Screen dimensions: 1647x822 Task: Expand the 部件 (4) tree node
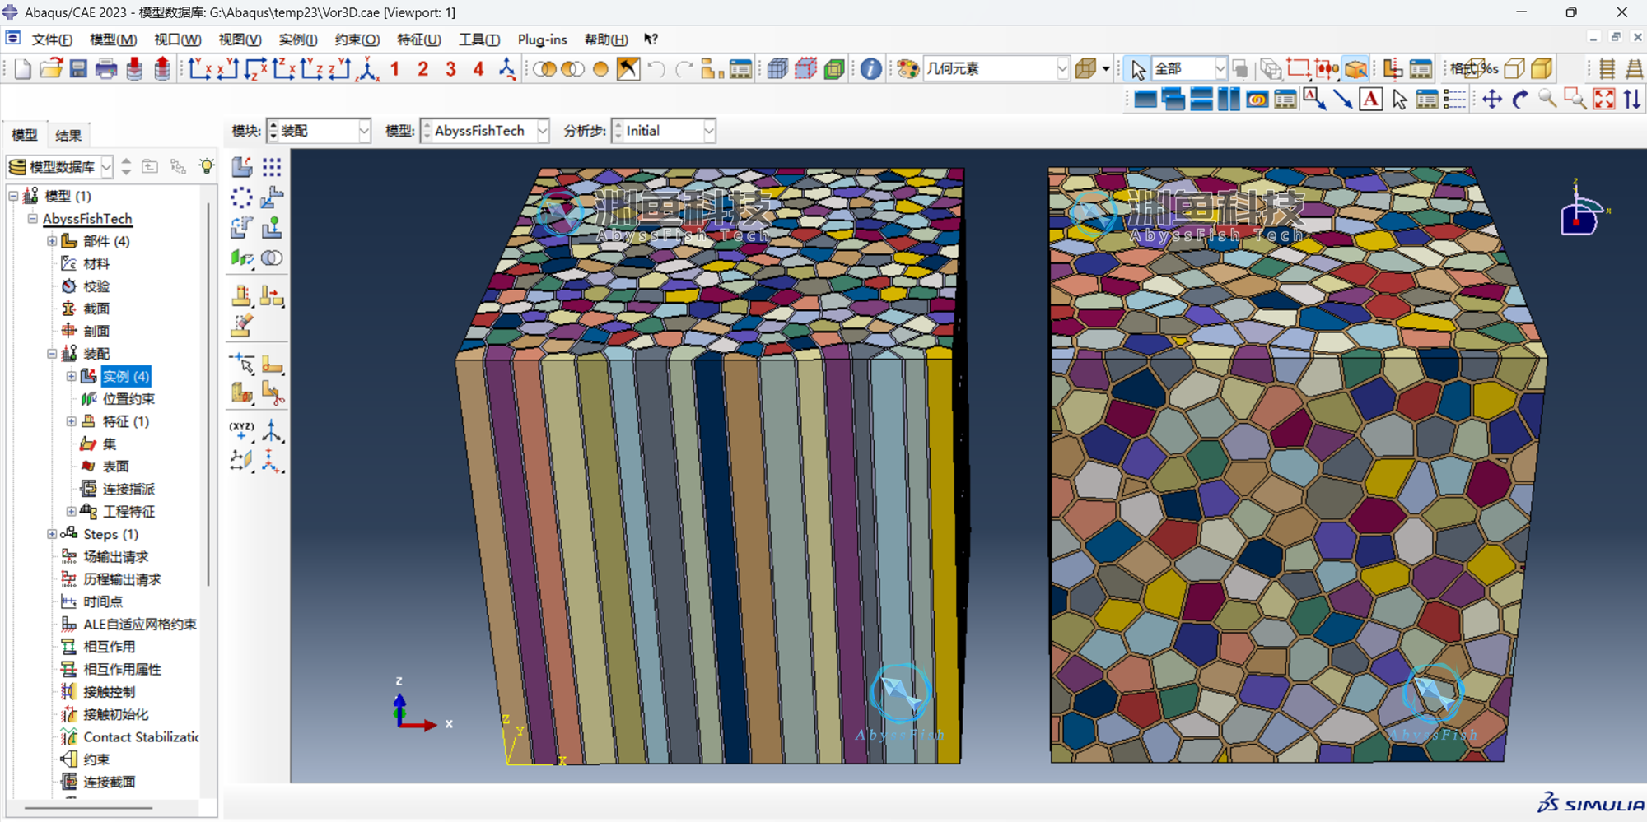[x=52, y=241]
